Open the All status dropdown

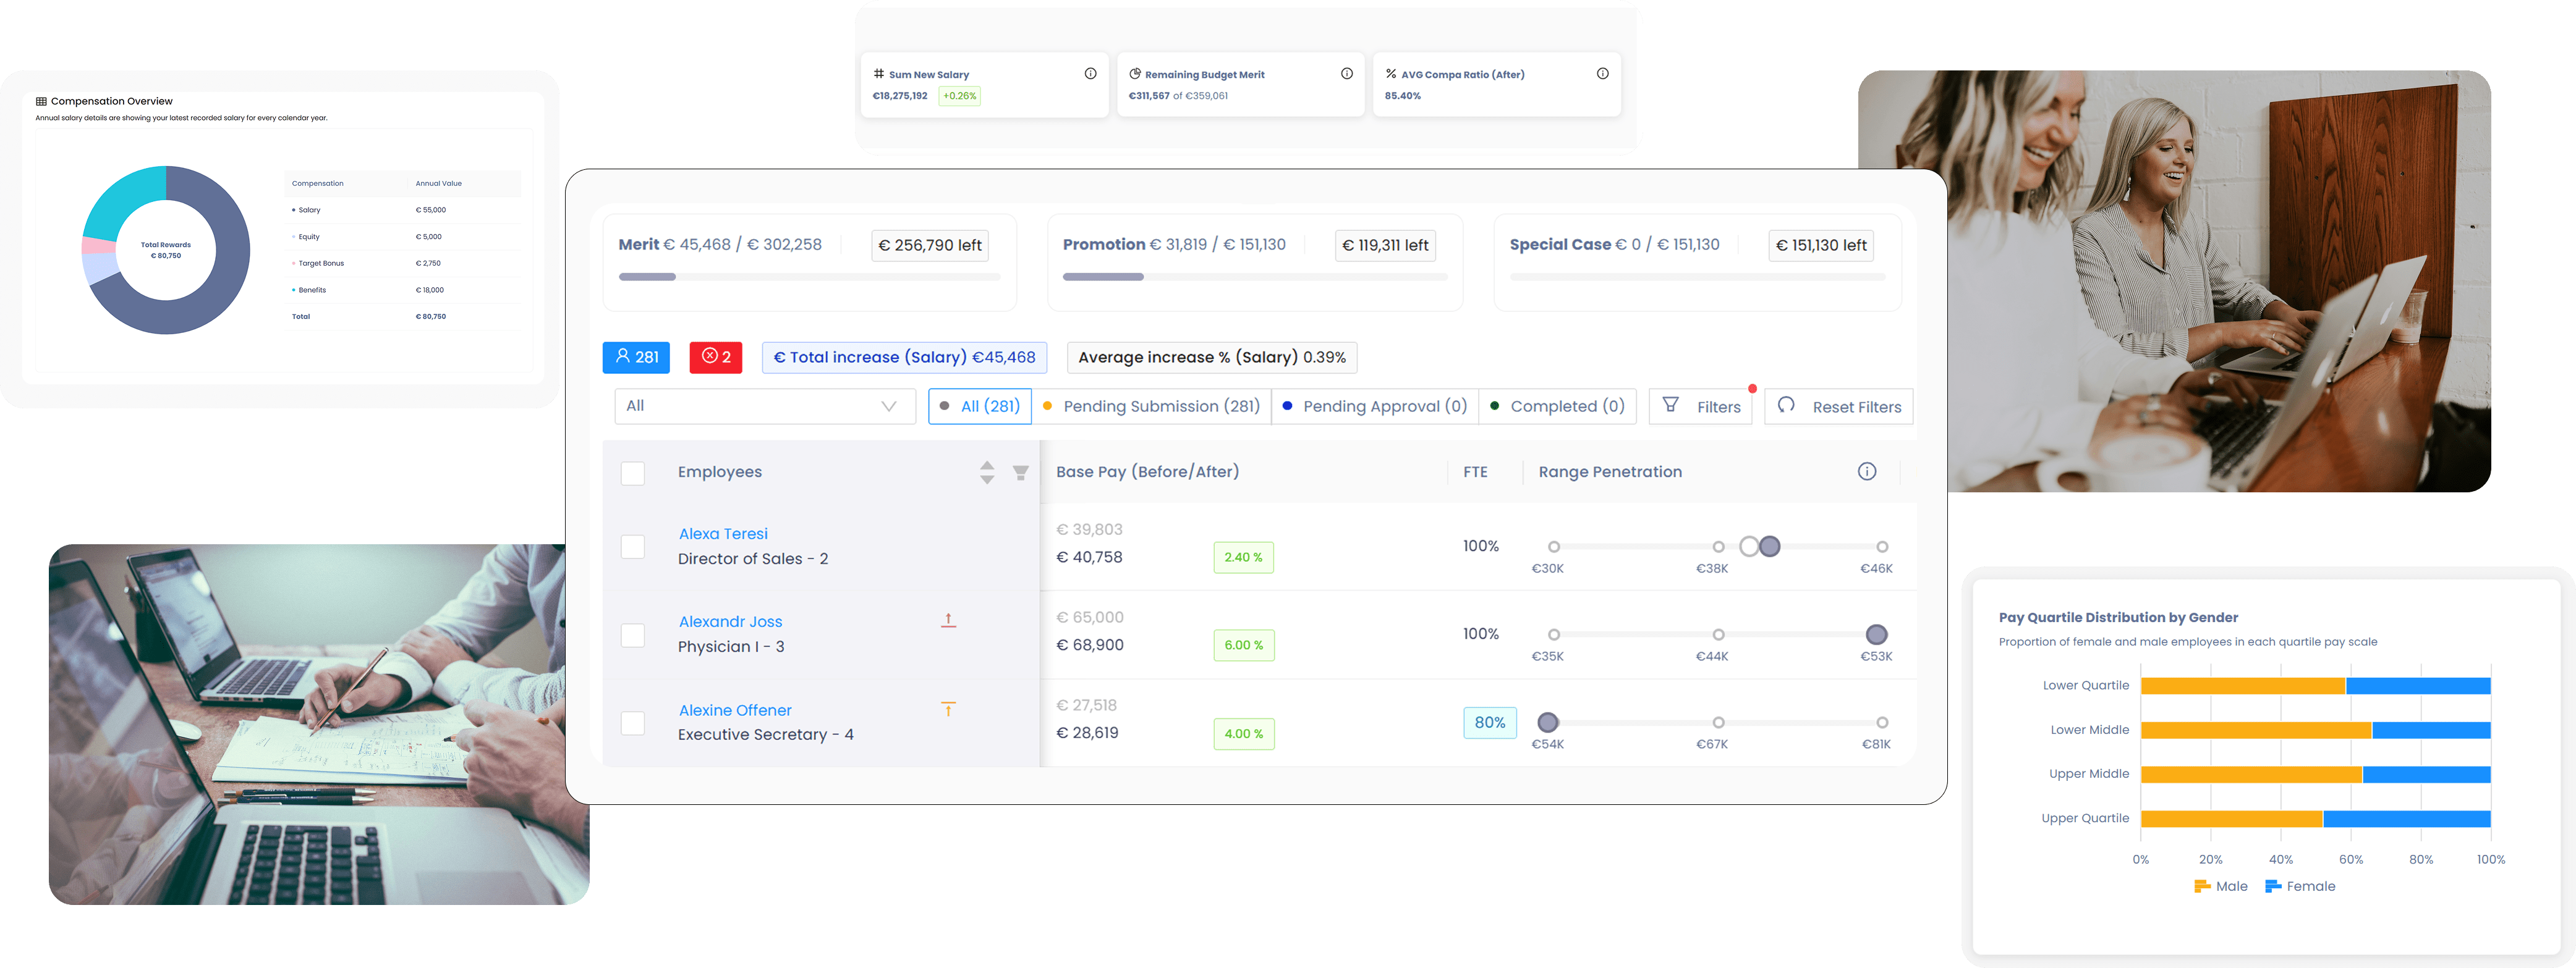click(765, 406)
